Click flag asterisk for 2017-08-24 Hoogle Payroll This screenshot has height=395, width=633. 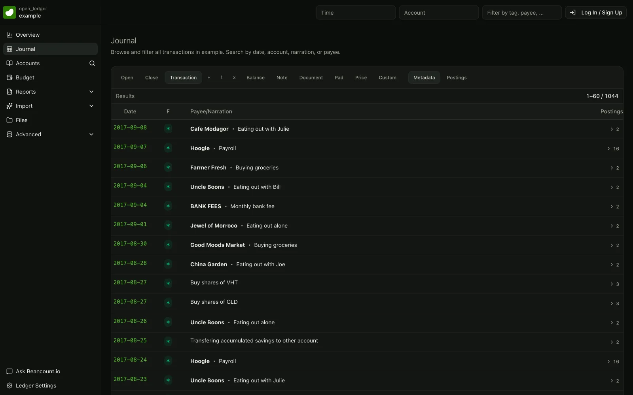pos(168,361)
